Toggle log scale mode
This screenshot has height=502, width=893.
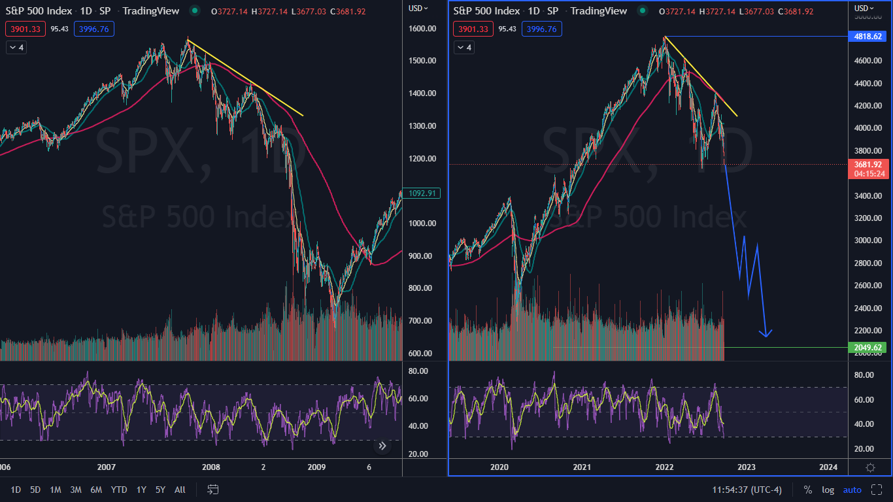tap(828, 490)
